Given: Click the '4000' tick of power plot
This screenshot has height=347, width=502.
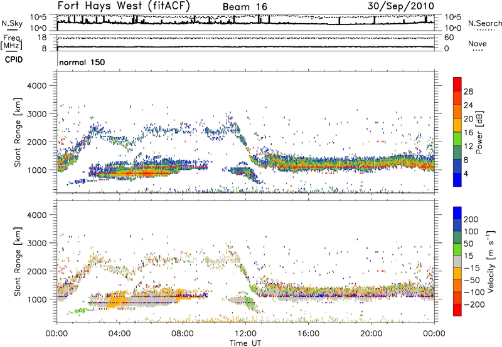Looking at the screenshot, I should click(x=37, y=86).
